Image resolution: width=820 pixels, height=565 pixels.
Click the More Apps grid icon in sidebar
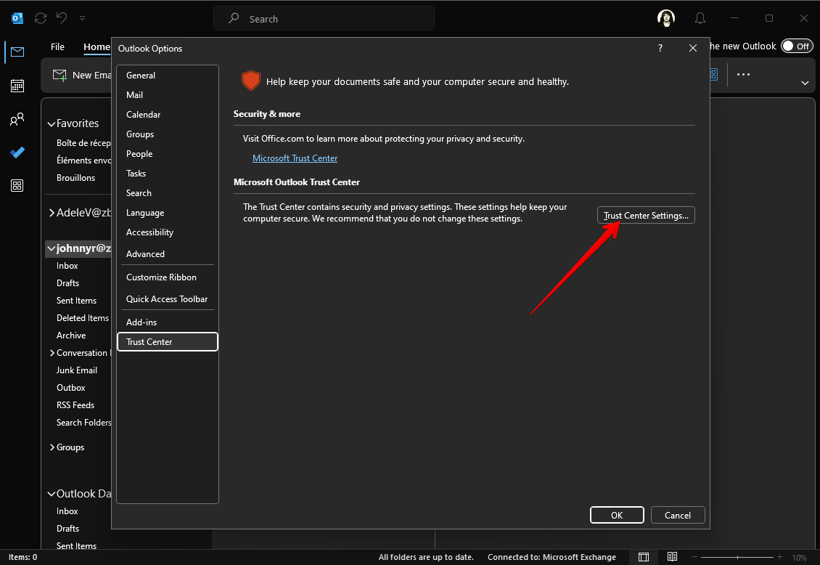point(17,186)
